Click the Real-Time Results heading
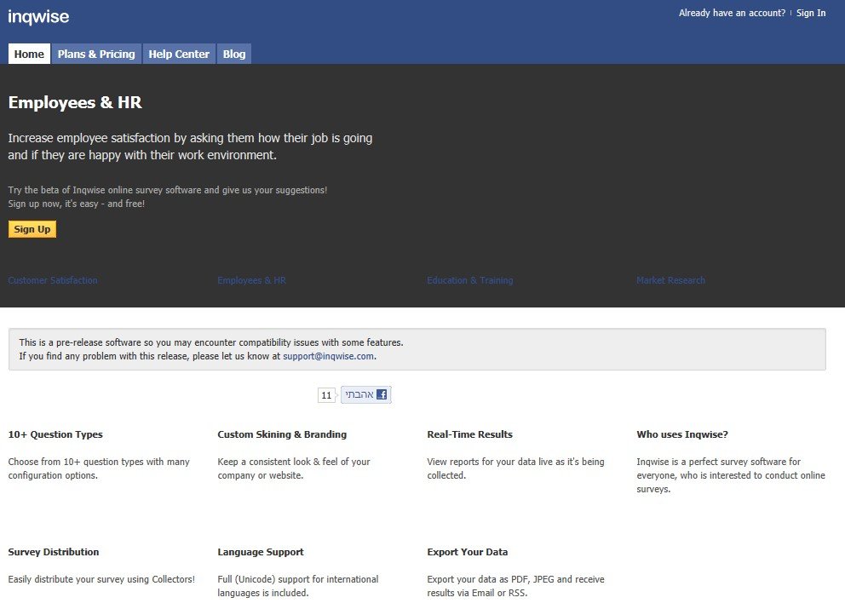 470,434
